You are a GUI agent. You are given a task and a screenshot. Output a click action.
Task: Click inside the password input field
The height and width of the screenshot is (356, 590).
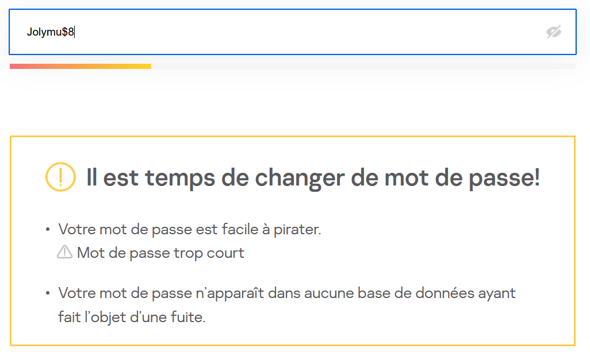(230, 32)
